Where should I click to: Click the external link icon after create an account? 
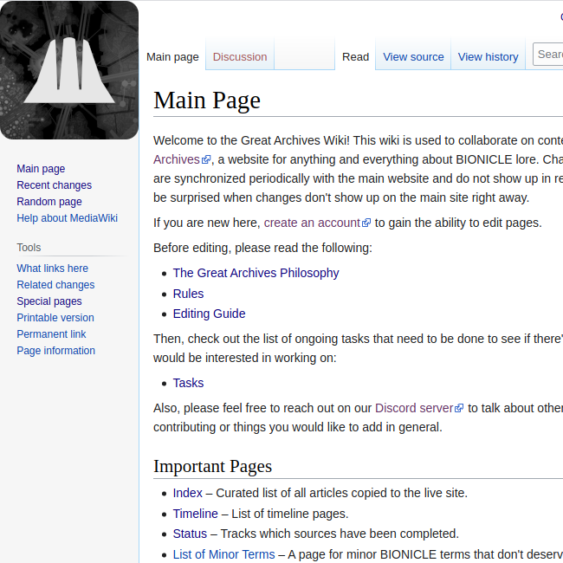click(x=366, y=223)
